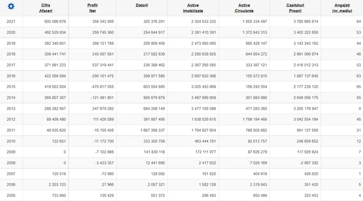
Task: Select the Datorii column header
Action: [x=141, y=5]
